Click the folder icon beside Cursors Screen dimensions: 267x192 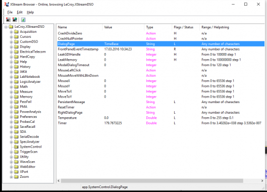pos(16,37)
